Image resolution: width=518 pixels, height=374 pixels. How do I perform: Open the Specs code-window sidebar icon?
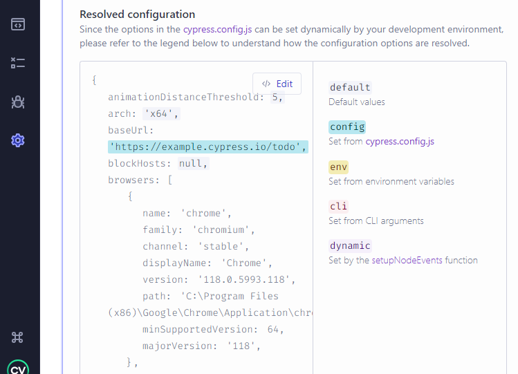tap(18, 24)
